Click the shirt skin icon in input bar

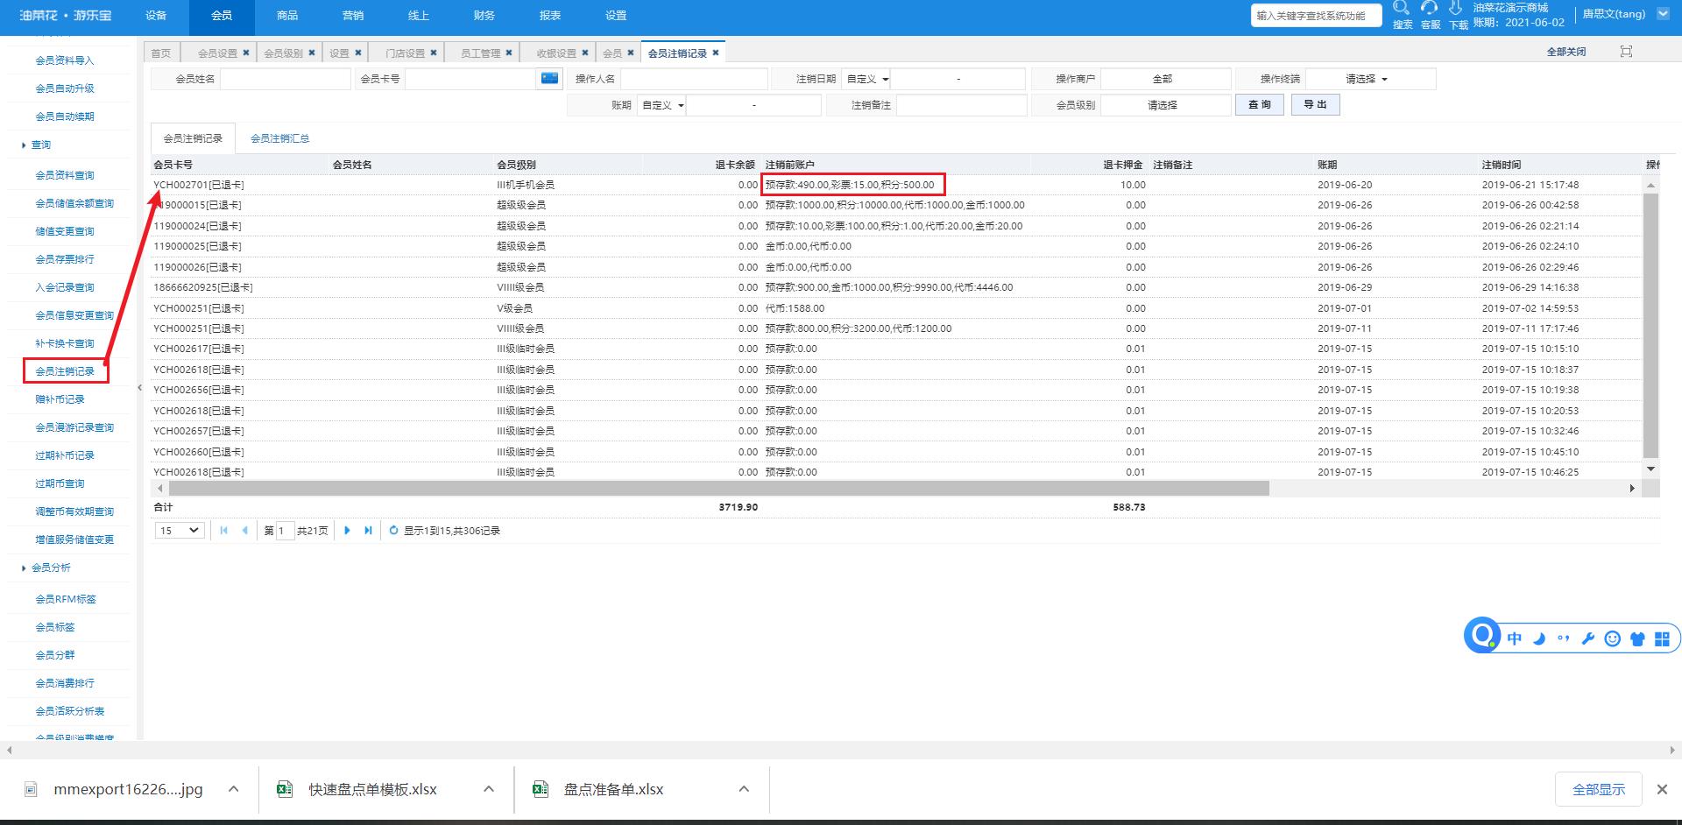pos(1636,638)
